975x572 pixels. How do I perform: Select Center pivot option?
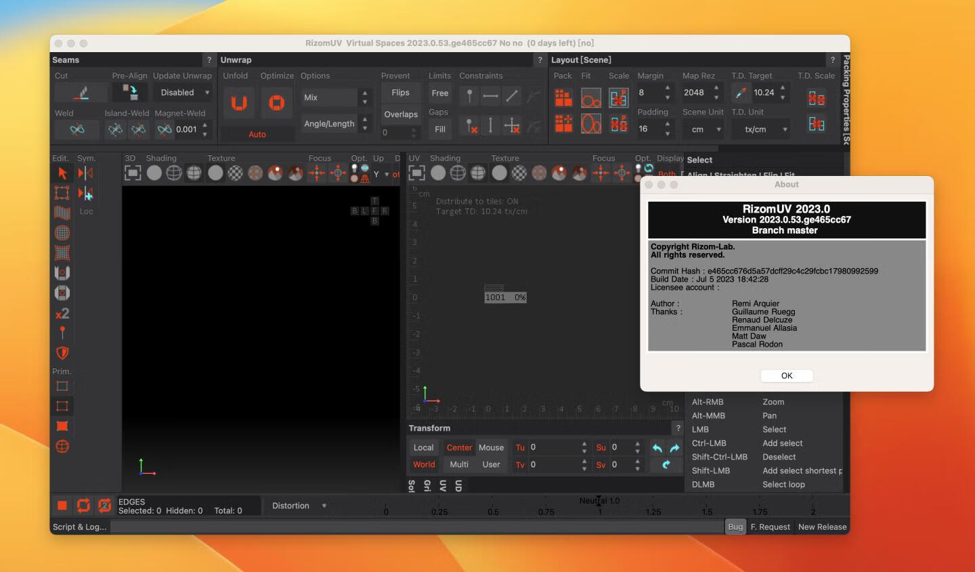coord(459,447)
